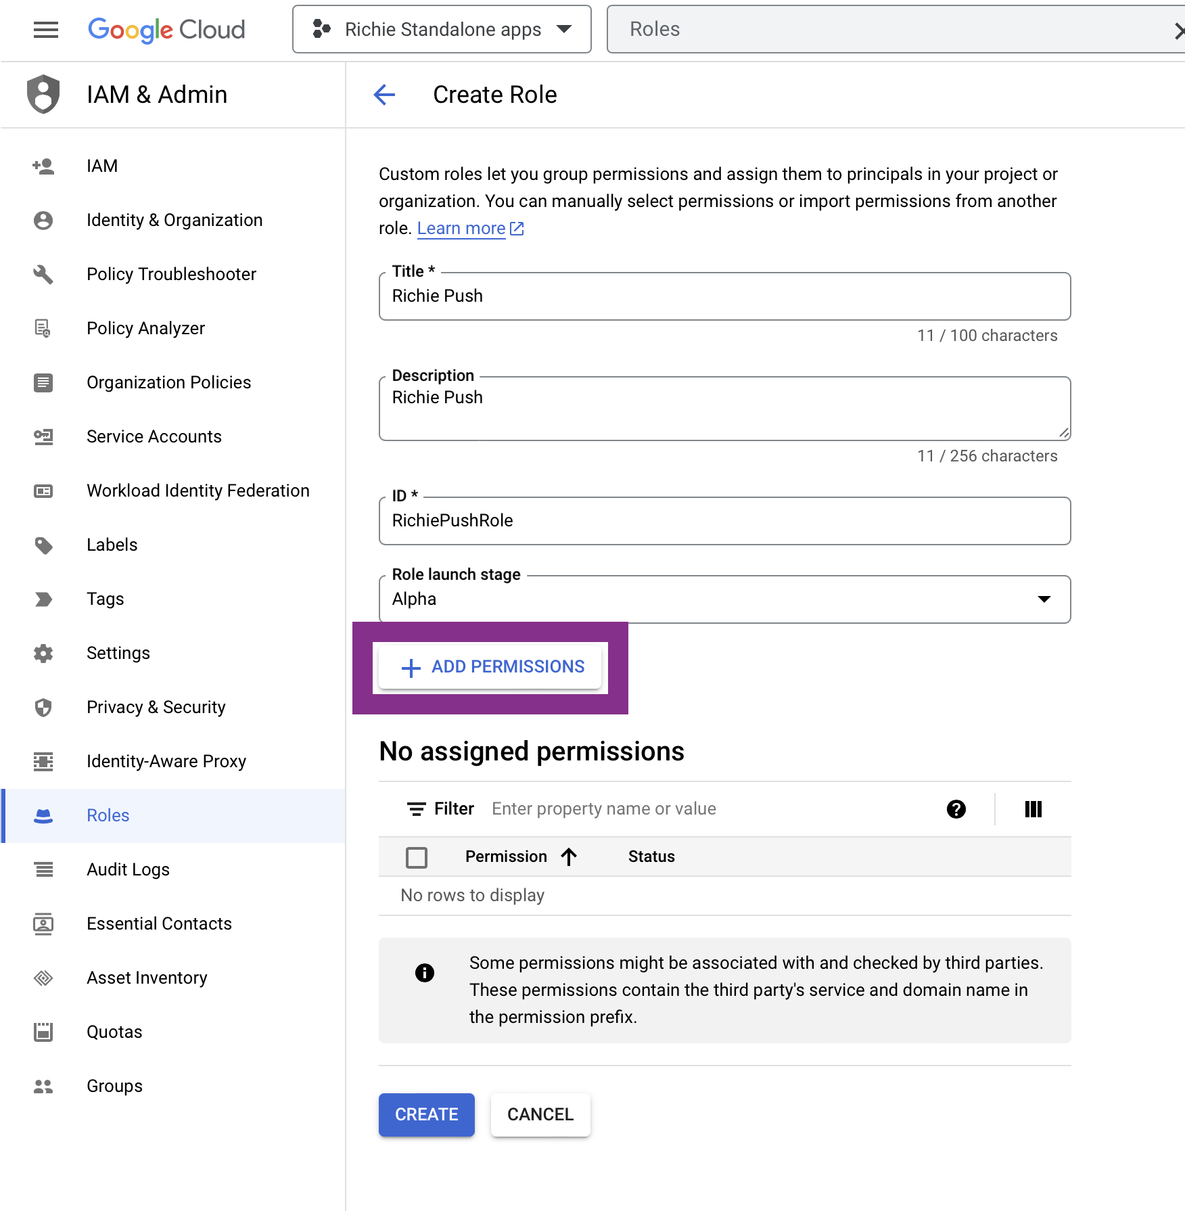The width and height of the screenshot is (1185, 1211).
Task: Click the IAM & Admin shield icon
Action: (x=43, y=94)
